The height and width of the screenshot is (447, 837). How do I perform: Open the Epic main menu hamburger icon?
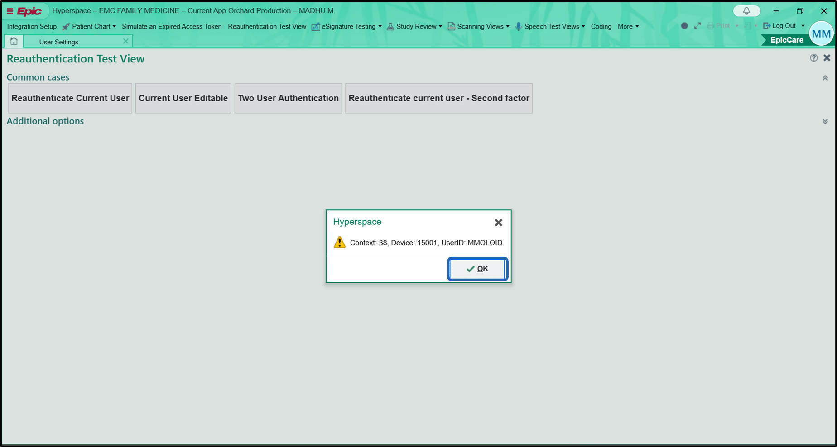[x=10, y=11]
